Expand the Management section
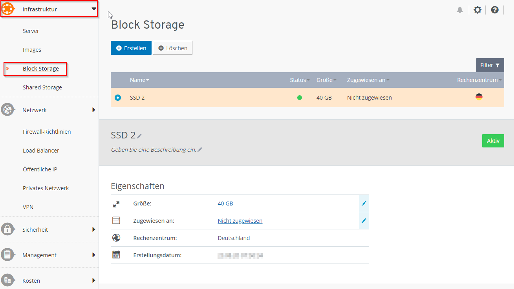 (x=39, y=255)
